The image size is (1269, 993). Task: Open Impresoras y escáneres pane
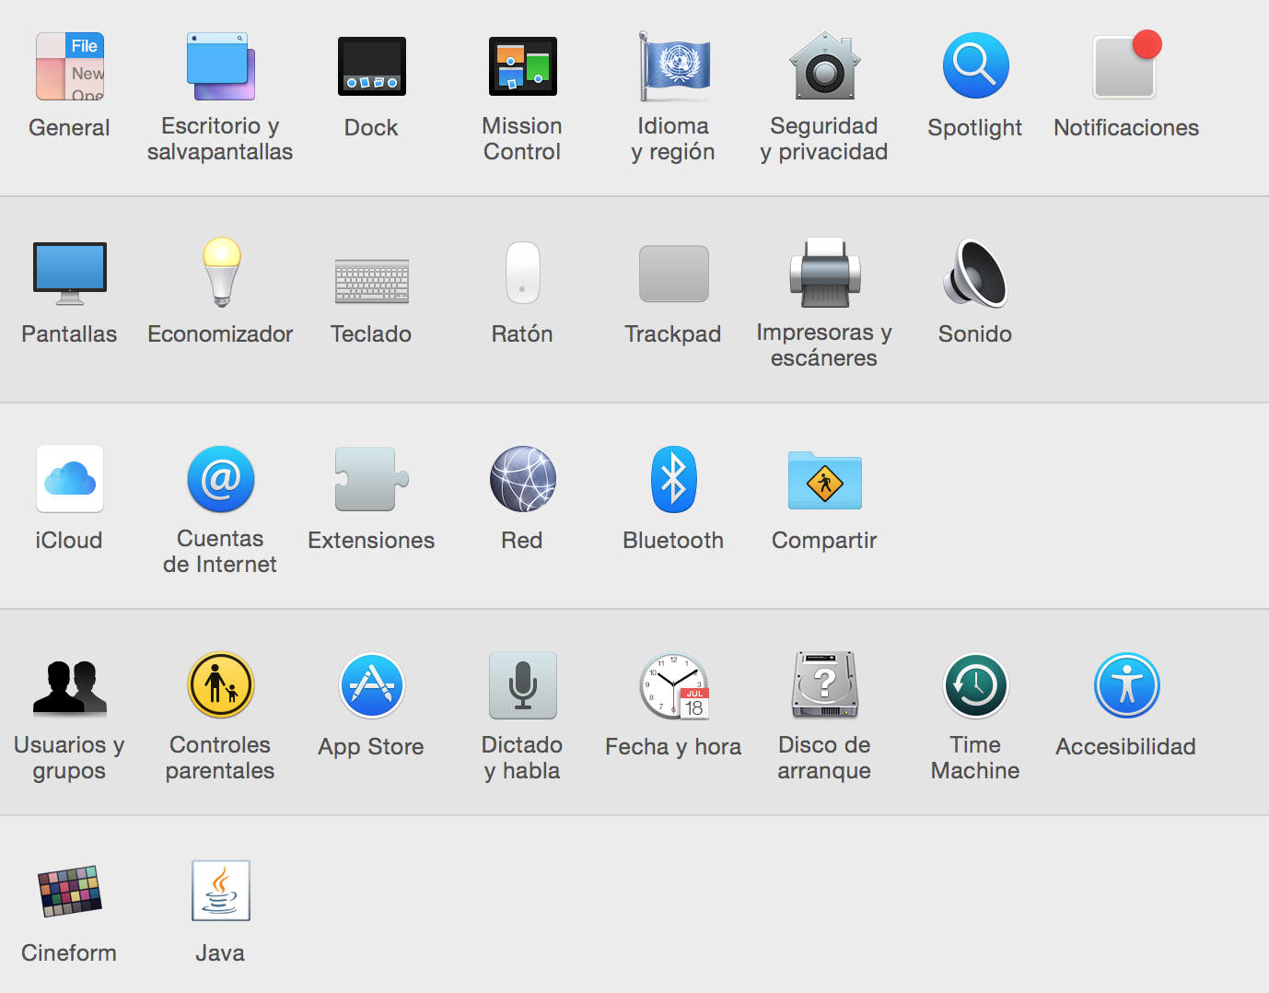pyautogui.click(x=824, y=273)
